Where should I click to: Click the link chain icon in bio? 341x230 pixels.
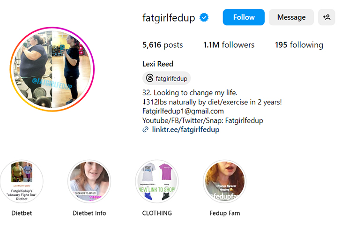pos(146,130)
